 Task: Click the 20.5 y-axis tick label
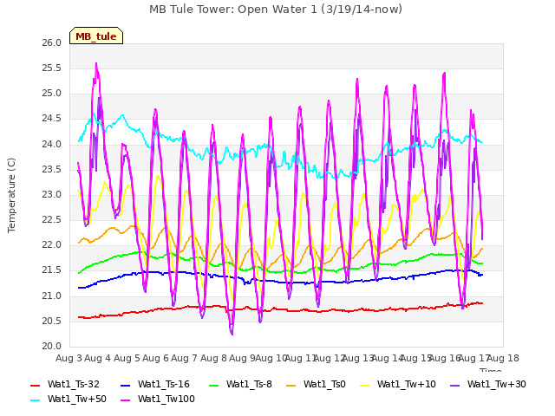click(x=52, y=322)
